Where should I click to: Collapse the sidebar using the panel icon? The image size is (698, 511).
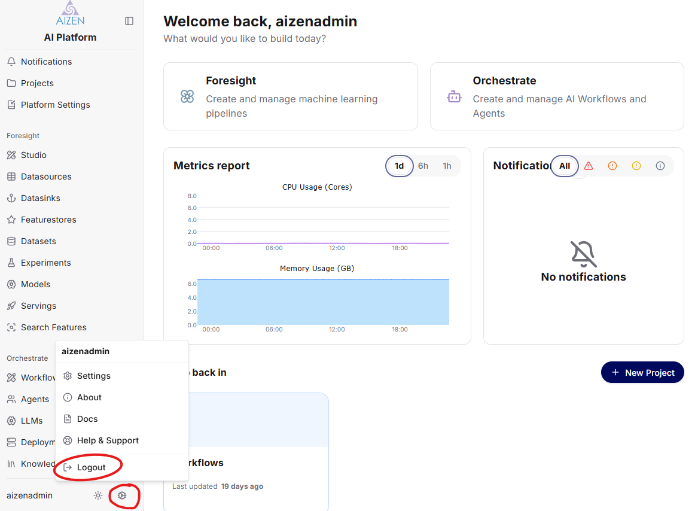click(129, 21)
